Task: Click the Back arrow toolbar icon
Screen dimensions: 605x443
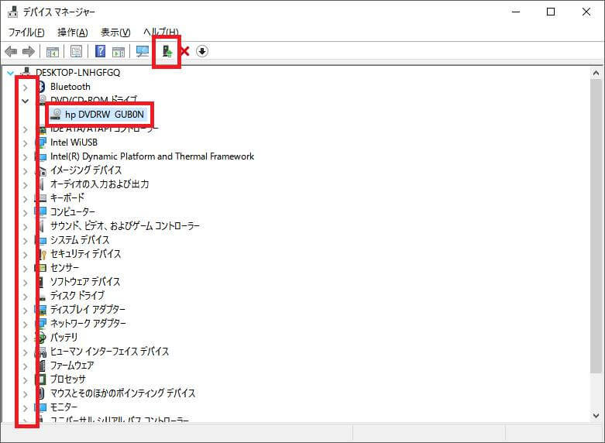Action: point(11,51)
